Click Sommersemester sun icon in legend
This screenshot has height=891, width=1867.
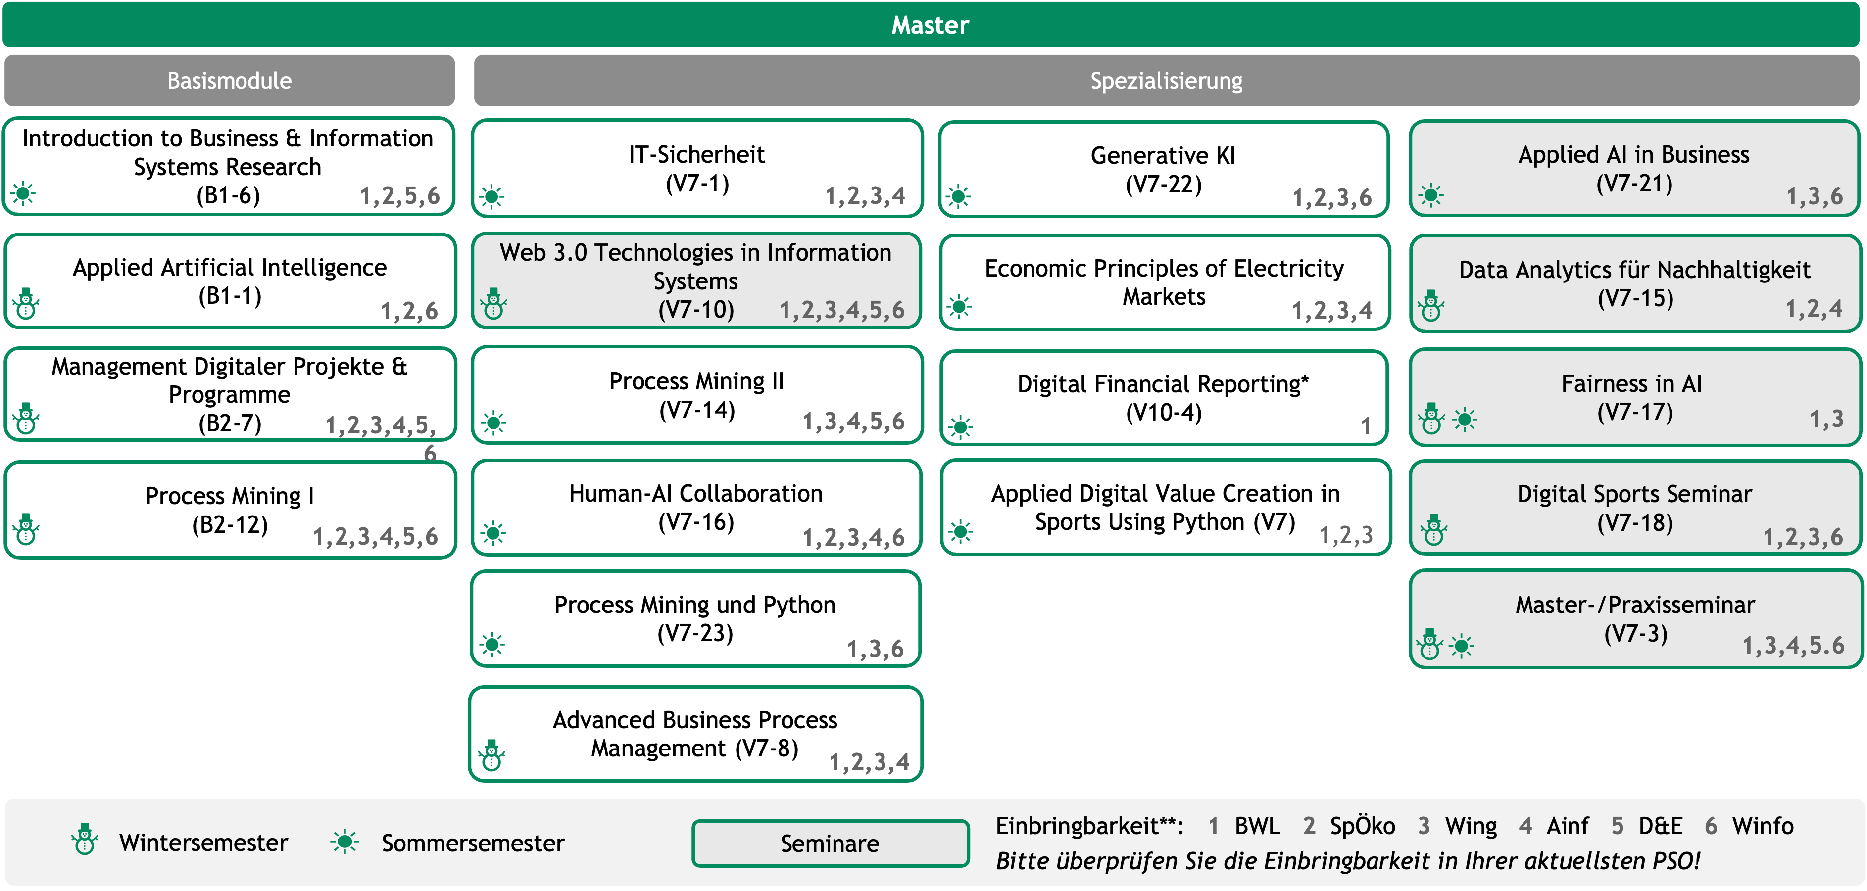[345, 842]
